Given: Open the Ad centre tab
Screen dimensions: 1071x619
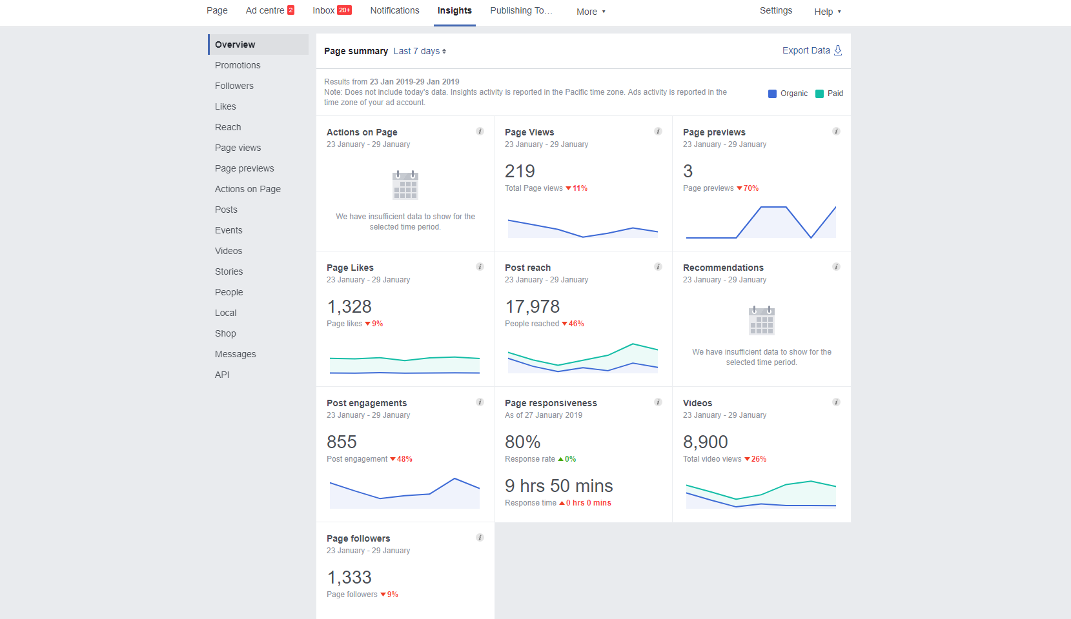Looking at the screenshot, I should (265, 10).
